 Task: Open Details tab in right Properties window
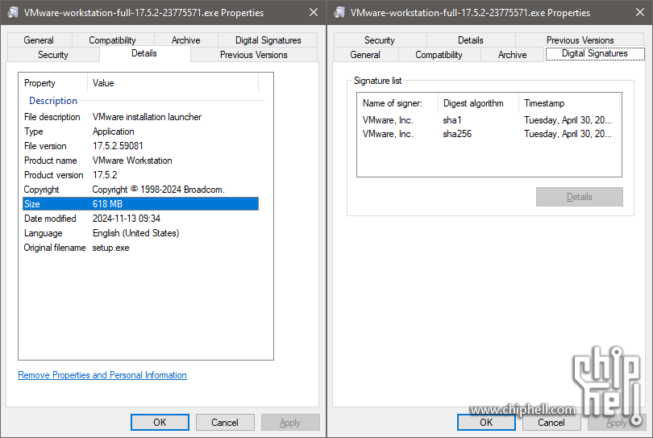tap(471, 40)
